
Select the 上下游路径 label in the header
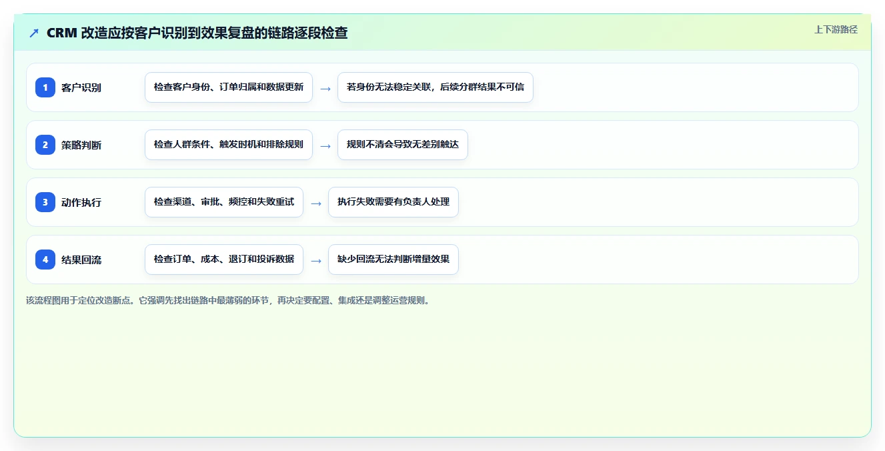pos(836,29)
